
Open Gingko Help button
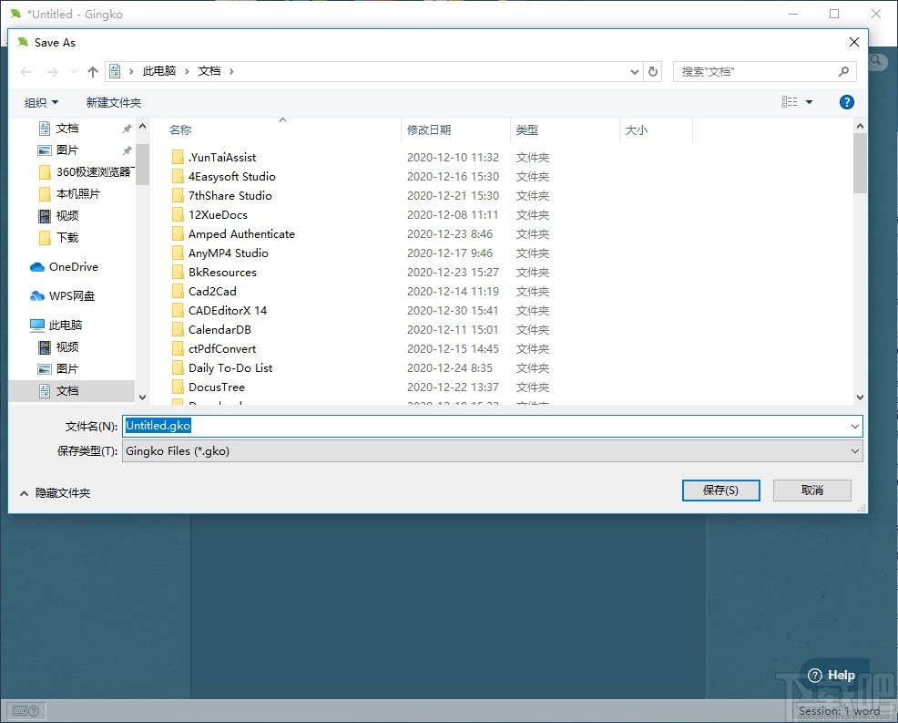tap(832, 676)
